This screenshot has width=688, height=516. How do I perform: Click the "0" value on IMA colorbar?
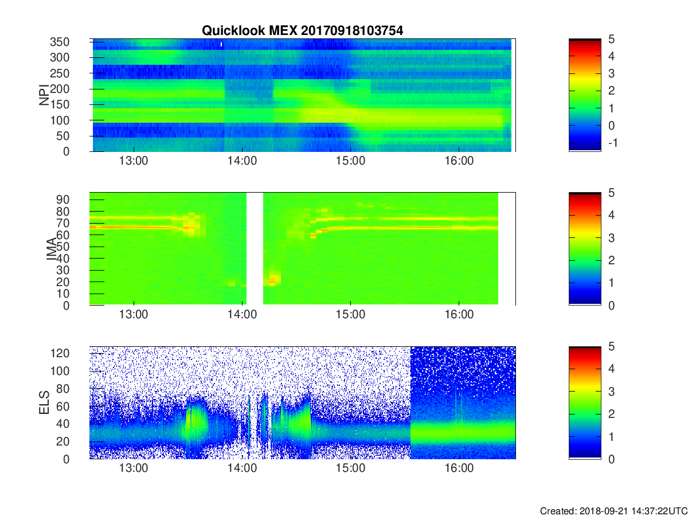(x=612, y=305)
